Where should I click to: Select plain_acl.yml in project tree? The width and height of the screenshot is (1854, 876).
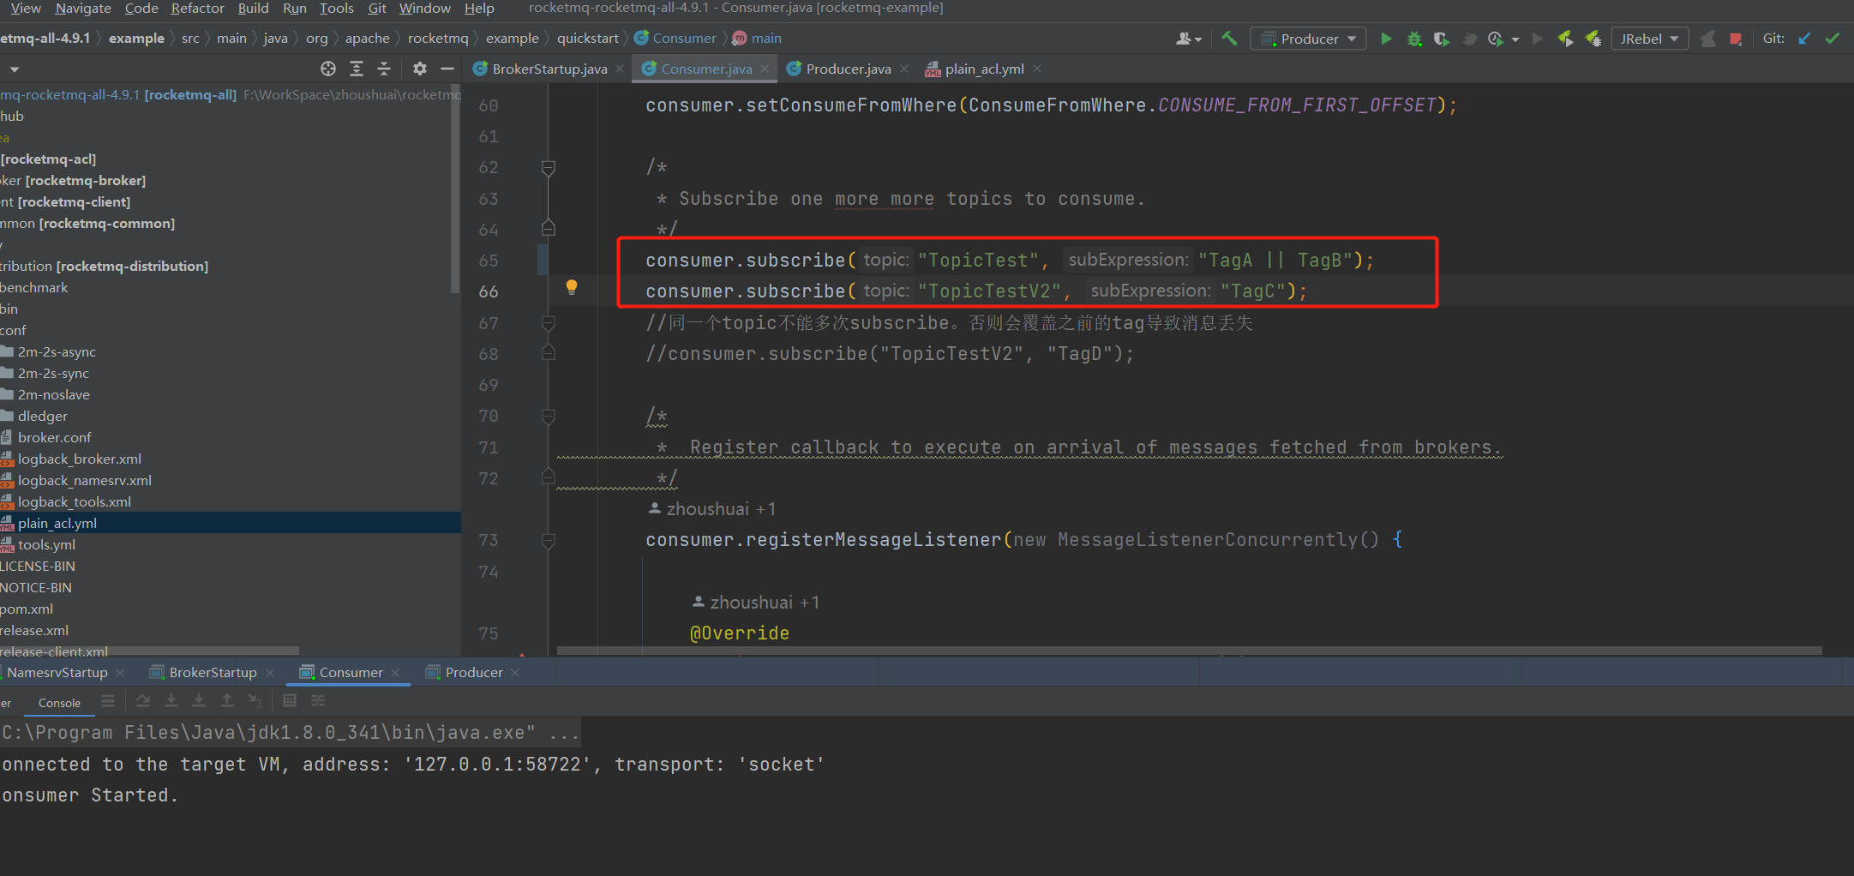pos(57,523)
